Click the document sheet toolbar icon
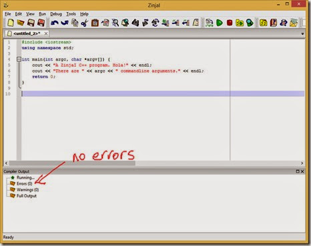 [x=196, y=23]
